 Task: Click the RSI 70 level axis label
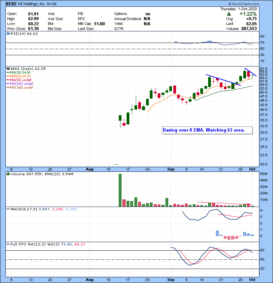[x=262, y=43]
